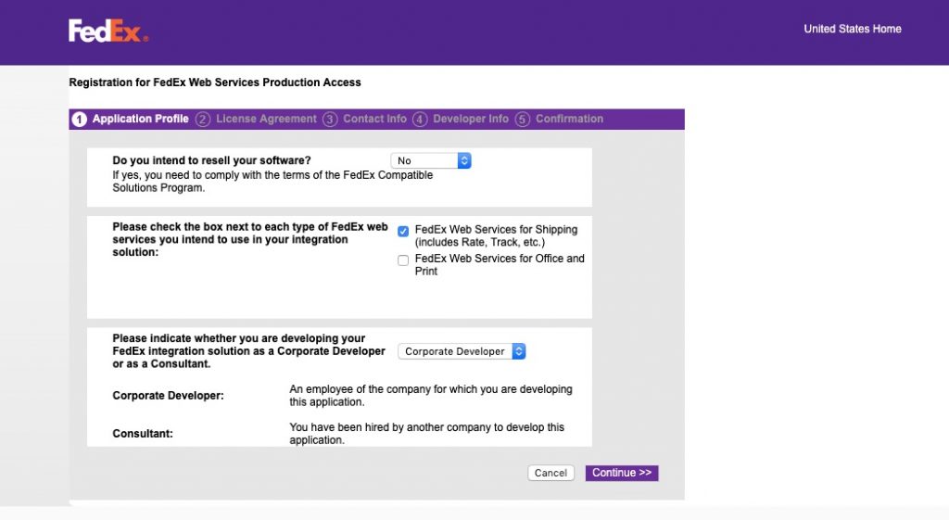
Task: Click the 'Consultant:' definition label
Action: pyautogui.click(x=143, y=434)
